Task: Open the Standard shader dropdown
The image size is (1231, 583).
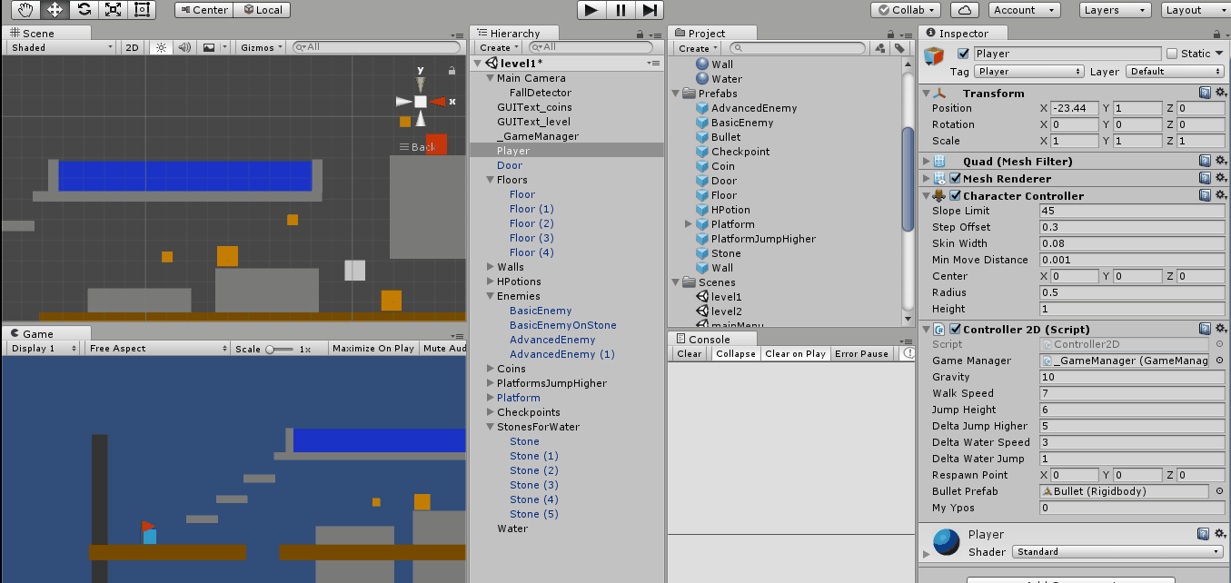Action: click(x=1117, y=551)
